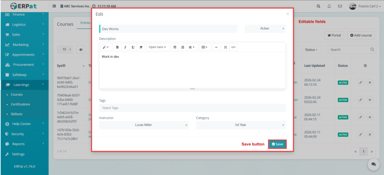Open the Instructor dropdown showing Lucas Miller

tap(144, 125)
